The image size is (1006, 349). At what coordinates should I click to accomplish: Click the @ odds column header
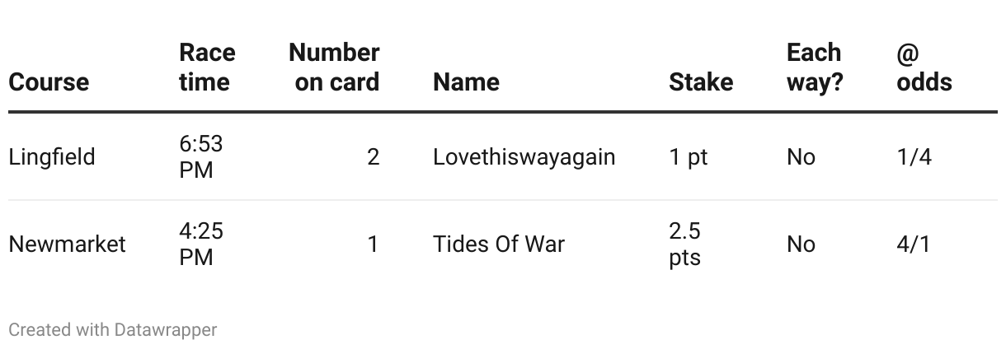(x=924, y=67)
